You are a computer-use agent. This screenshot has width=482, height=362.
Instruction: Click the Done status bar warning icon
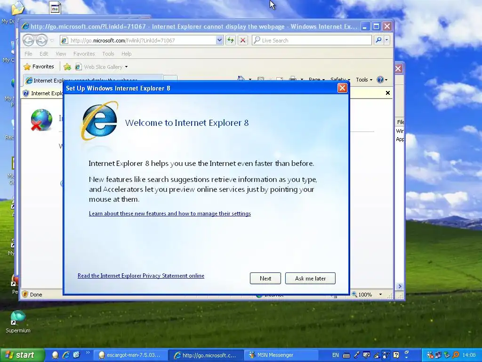coord(25,294)
